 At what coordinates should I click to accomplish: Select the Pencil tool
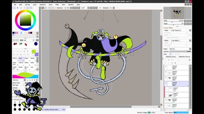pyautogui.click(x=21, y=59)
